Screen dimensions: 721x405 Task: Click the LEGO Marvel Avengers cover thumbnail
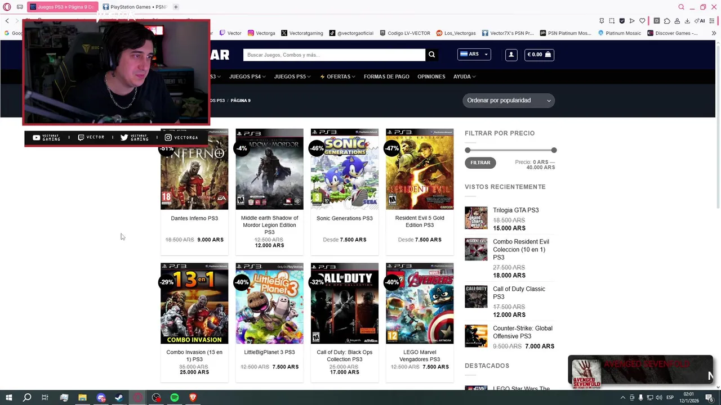420,303
